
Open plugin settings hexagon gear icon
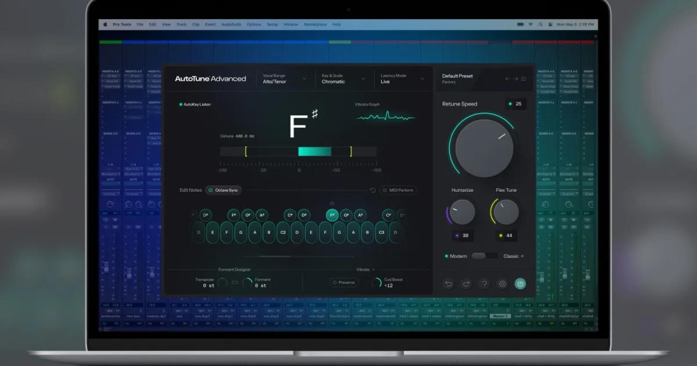coord(502,284)
